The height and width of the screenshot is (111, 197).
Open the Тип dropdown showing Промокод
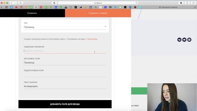coord(65,27)
